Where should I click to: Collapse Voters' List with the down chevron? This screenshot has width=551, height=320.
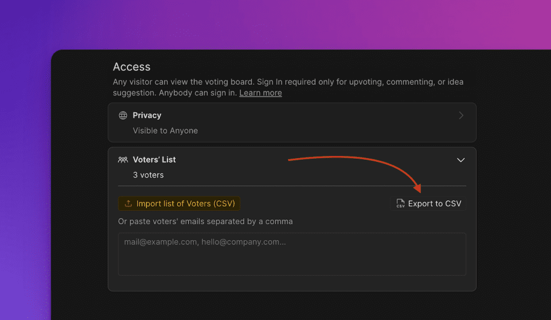(x=461, y=160)
